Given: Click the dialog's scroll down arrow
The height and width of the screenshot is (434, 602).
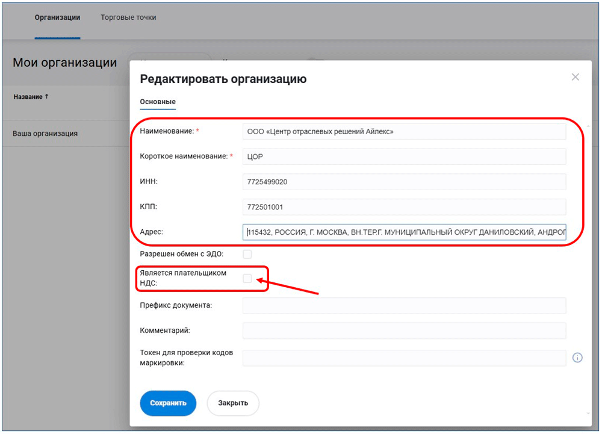Looking at the screenshot, I should (588, 414).
